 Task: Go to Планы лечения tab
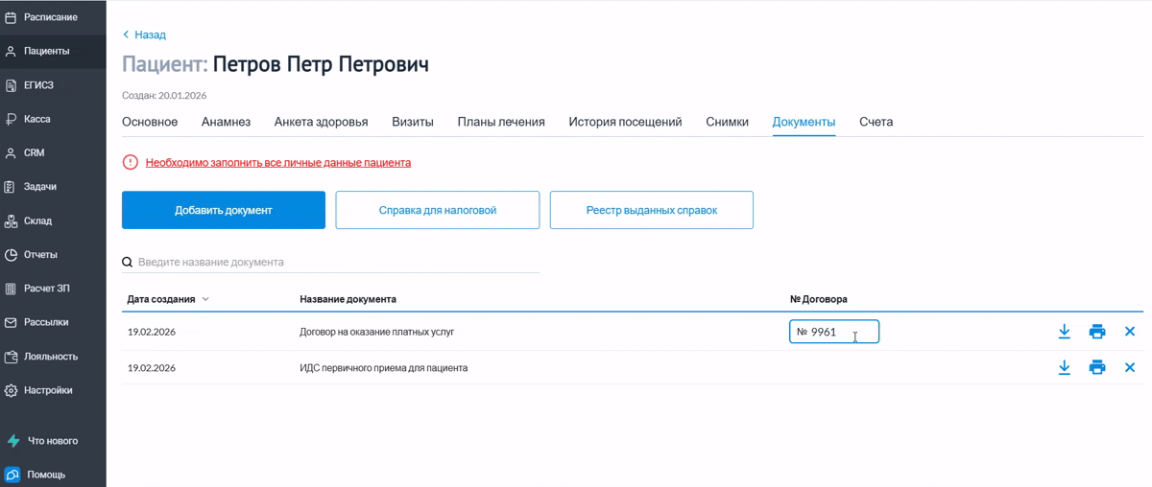(501, 122)
